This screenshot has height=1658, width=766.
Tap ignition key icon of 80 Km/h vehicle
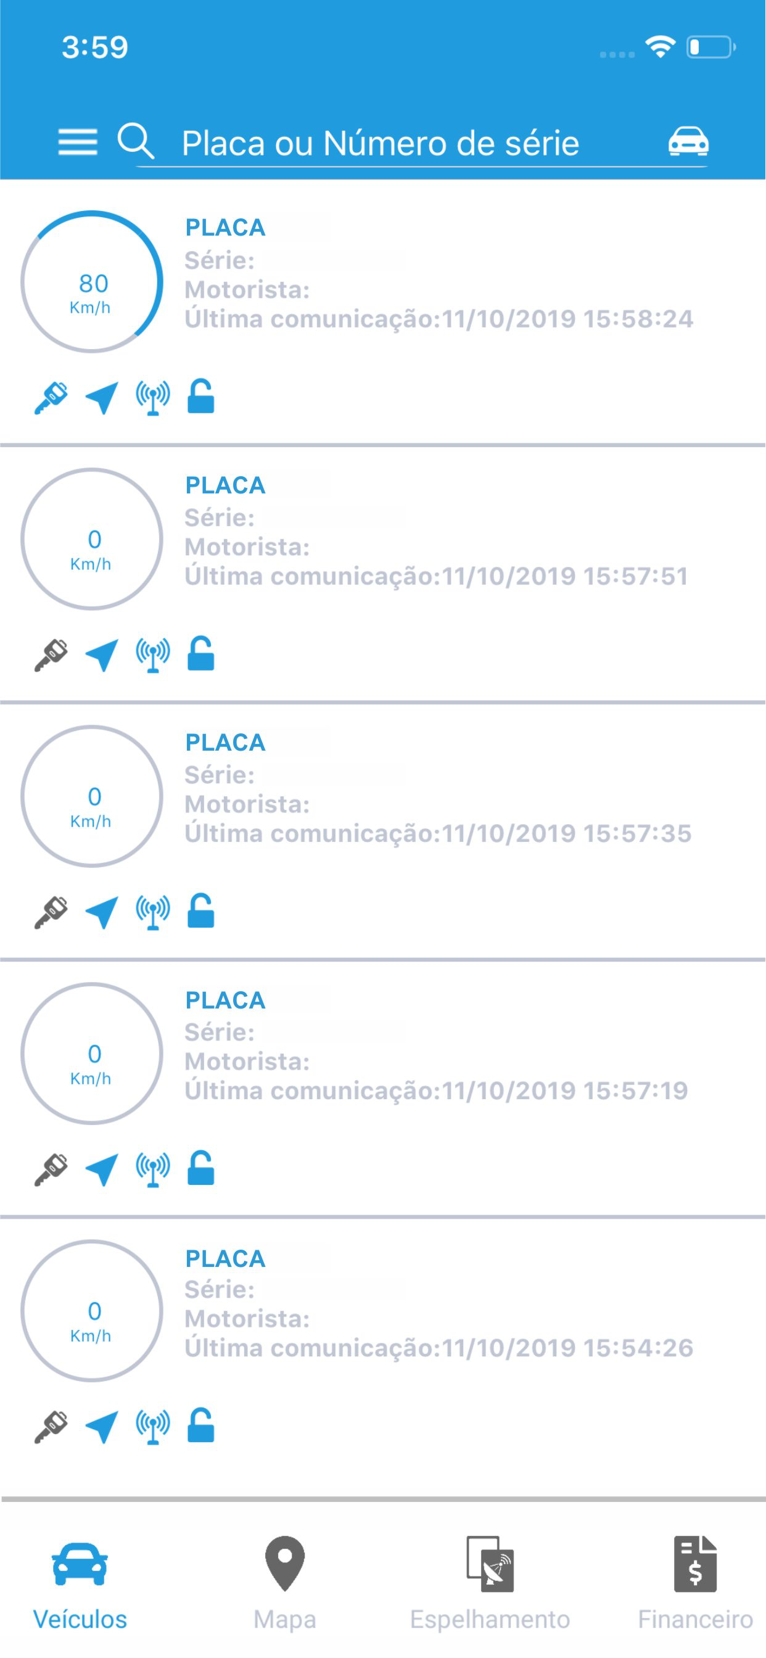tap(51, 398)
